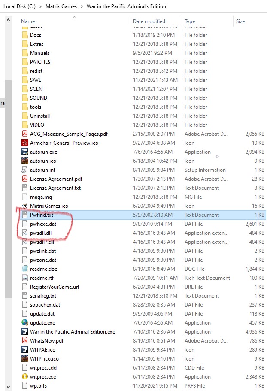Click the navigation pane scroll down arrow

(8, 387)
